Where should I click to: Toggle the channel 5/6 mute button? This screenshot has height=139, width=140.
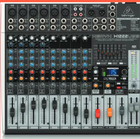point(52,92)
